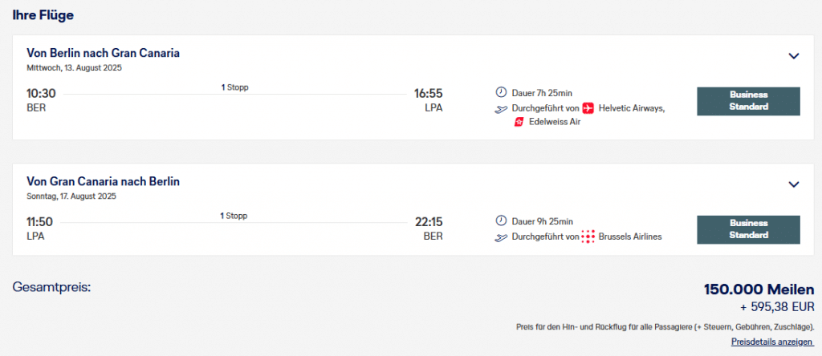The image size is (822, 356).
Task: Click the outbound 1 Stopp label
Action: click(234, 87)
